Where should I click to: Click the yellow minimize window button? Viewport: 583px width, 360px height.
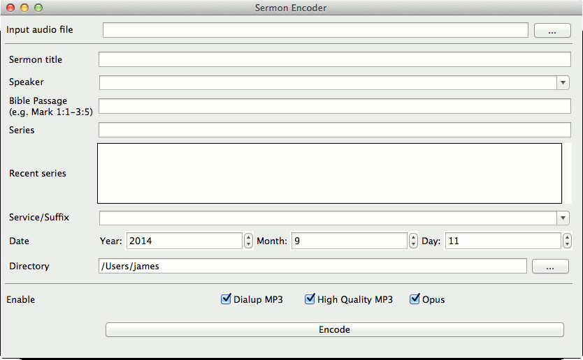[x=24, y=8]
